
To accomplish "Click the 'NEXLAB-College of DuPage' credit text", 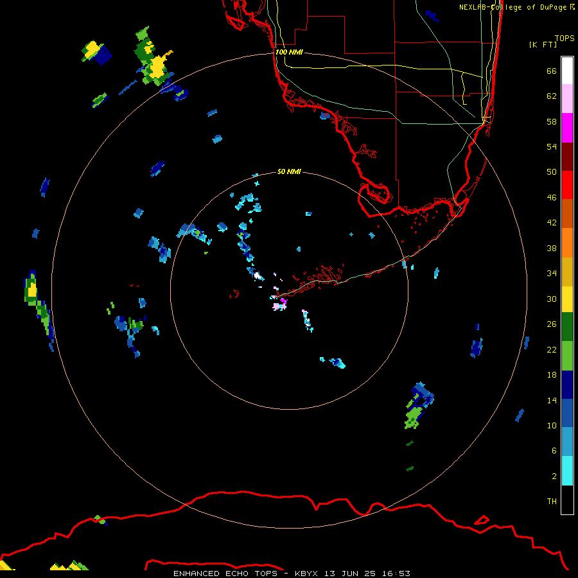I will [x=513, y=7].
